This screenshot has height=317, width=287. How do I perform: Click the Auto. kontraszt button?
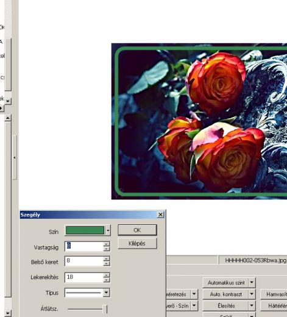pos(226,294)
